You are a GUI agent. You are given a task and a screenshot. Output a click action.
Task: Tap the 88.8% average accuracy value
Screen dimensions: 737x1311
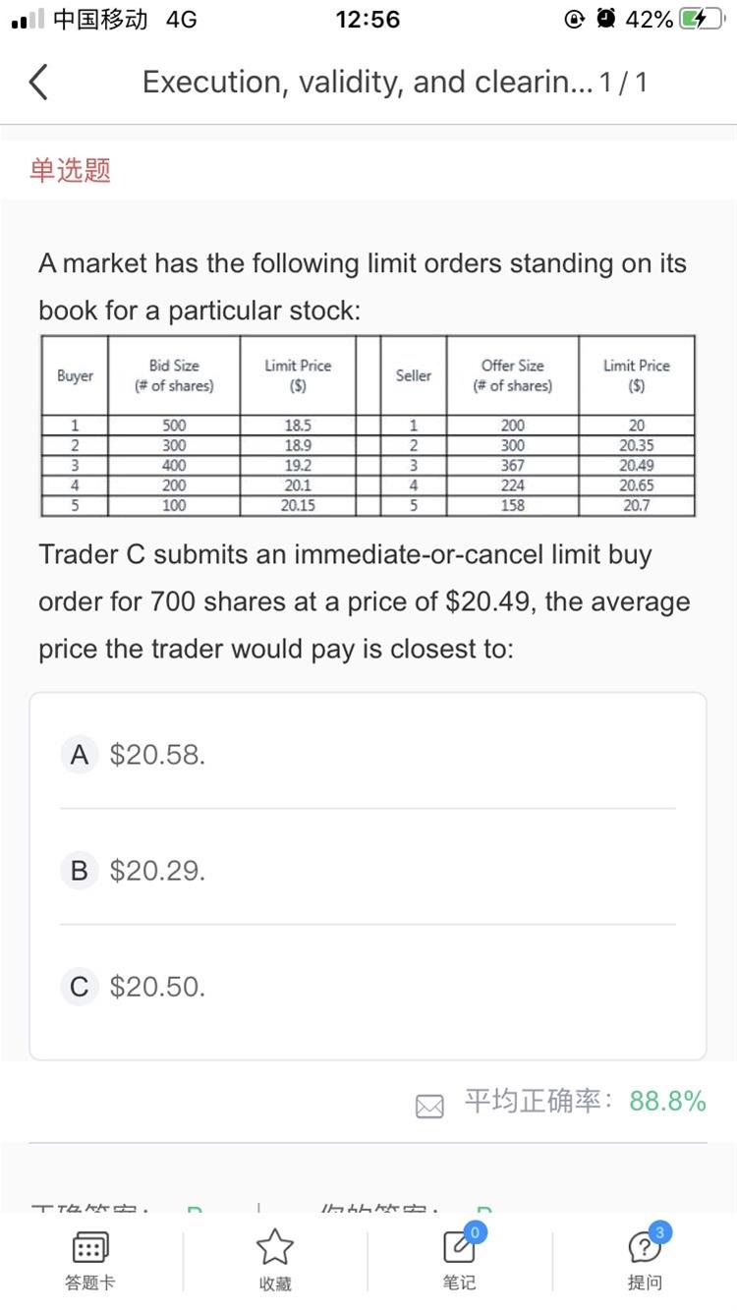pyautogui.click(x=667, y=1102)
